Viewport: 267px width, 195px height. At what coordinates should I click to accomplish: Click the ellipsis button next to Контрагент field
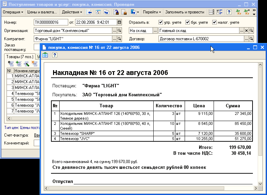click(x=115, y=39)
